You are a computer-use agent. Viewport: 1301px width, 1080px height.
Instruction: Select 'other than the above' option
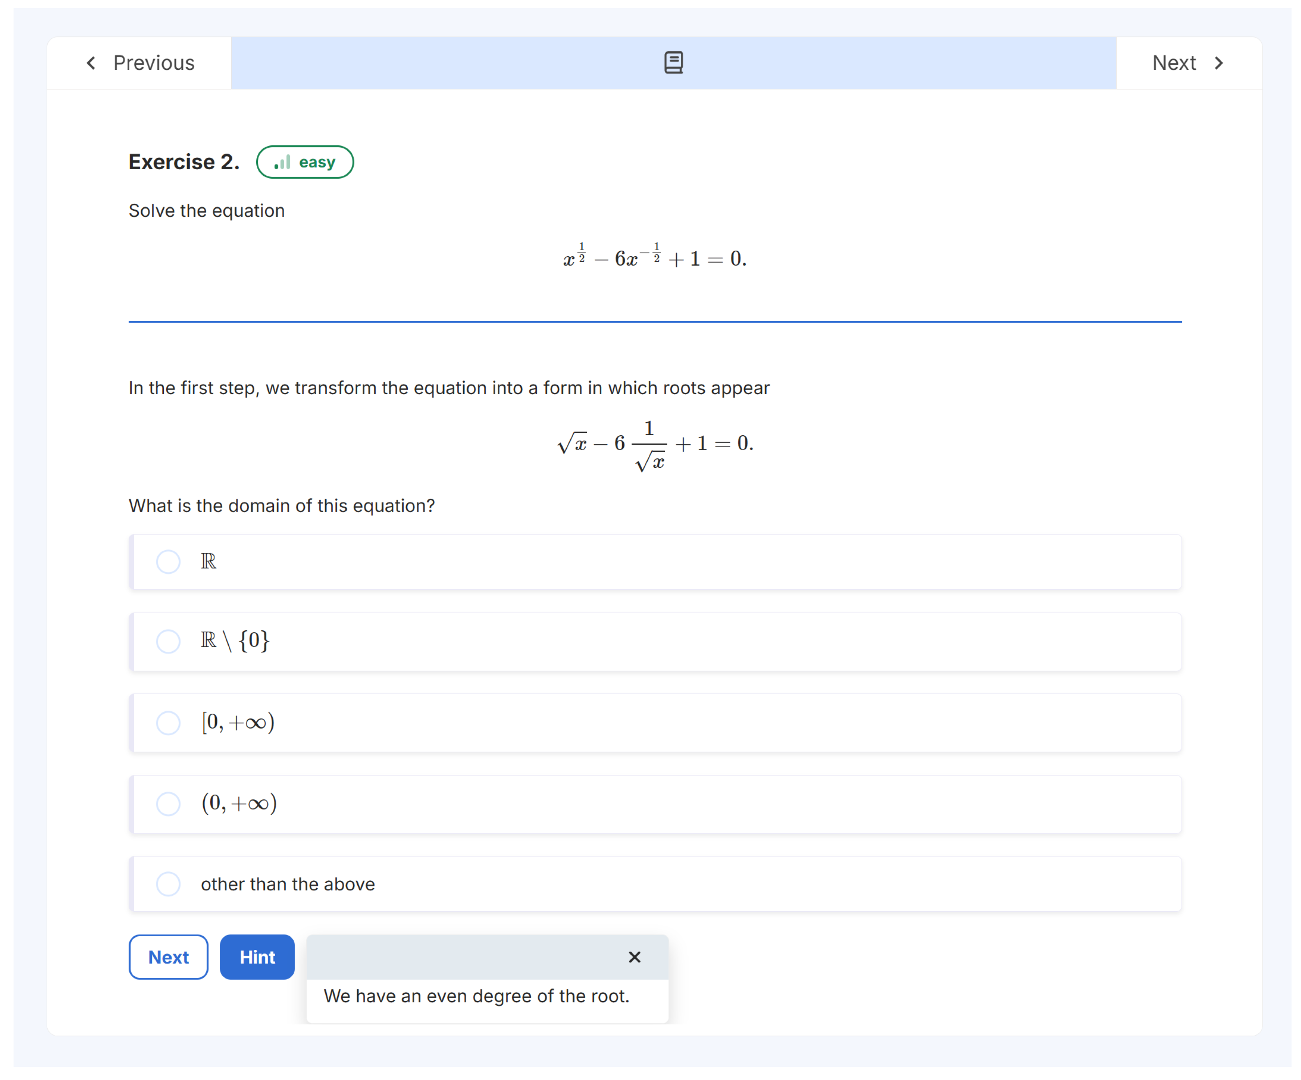click(168, 884)
